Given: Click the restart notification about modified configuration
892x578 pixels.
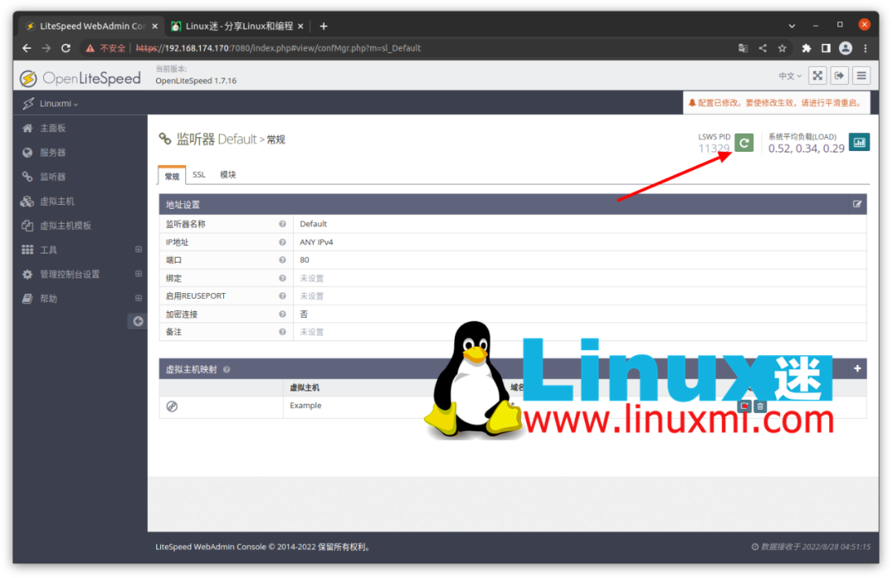Looking at the screenshot, I should (x=777, y=103).
